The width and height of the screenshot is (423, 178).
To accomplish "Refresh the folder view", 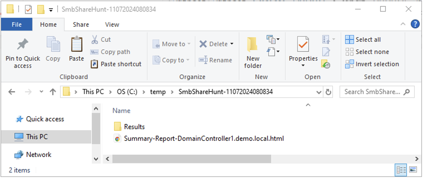I will click(328, 92).
